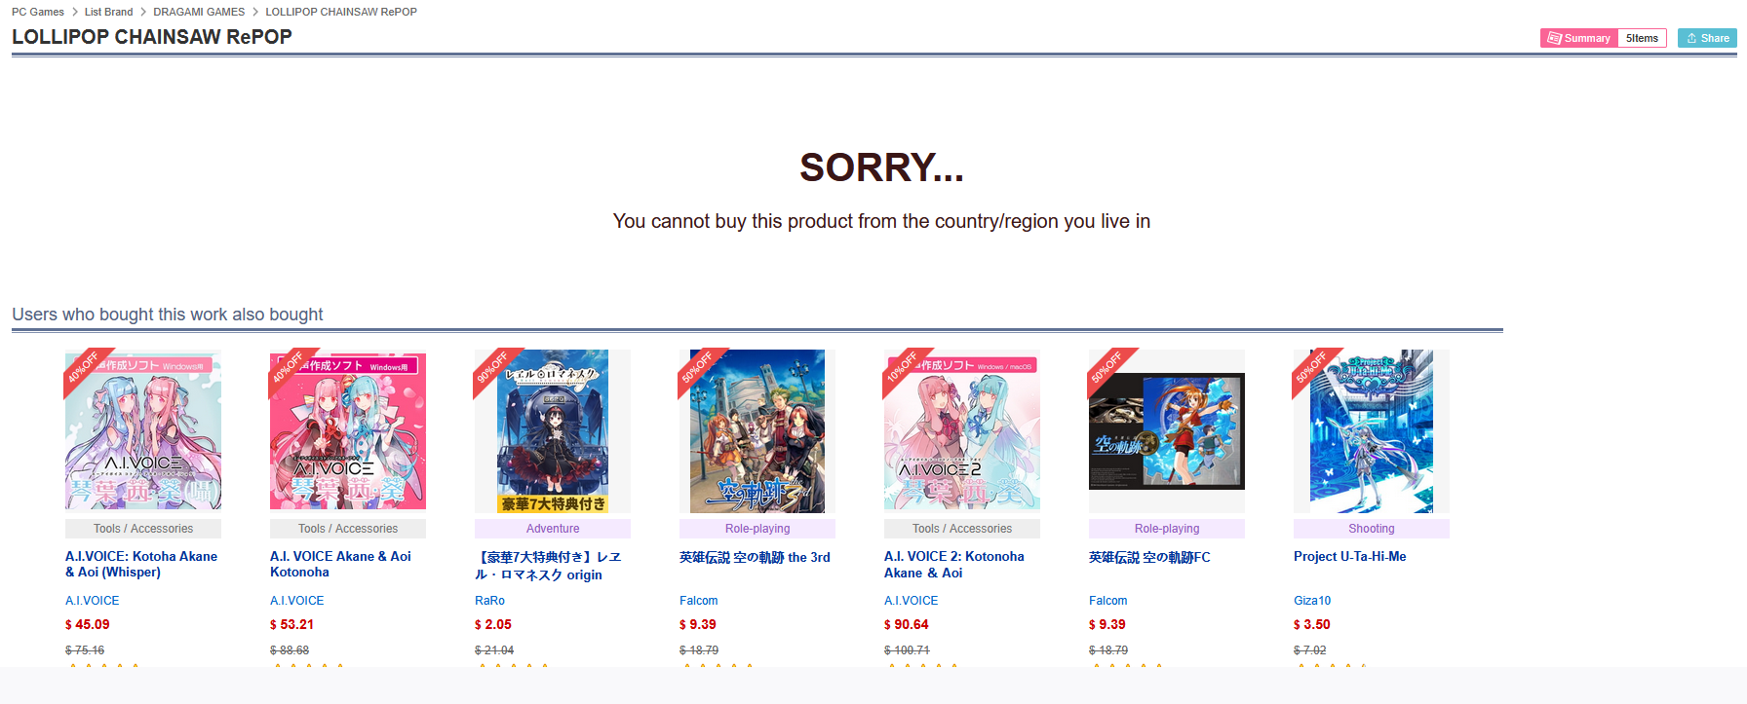Click the A.I.VOICE 2 product cover
Viewport: 1747px width, 704px height.
point(962,430)
